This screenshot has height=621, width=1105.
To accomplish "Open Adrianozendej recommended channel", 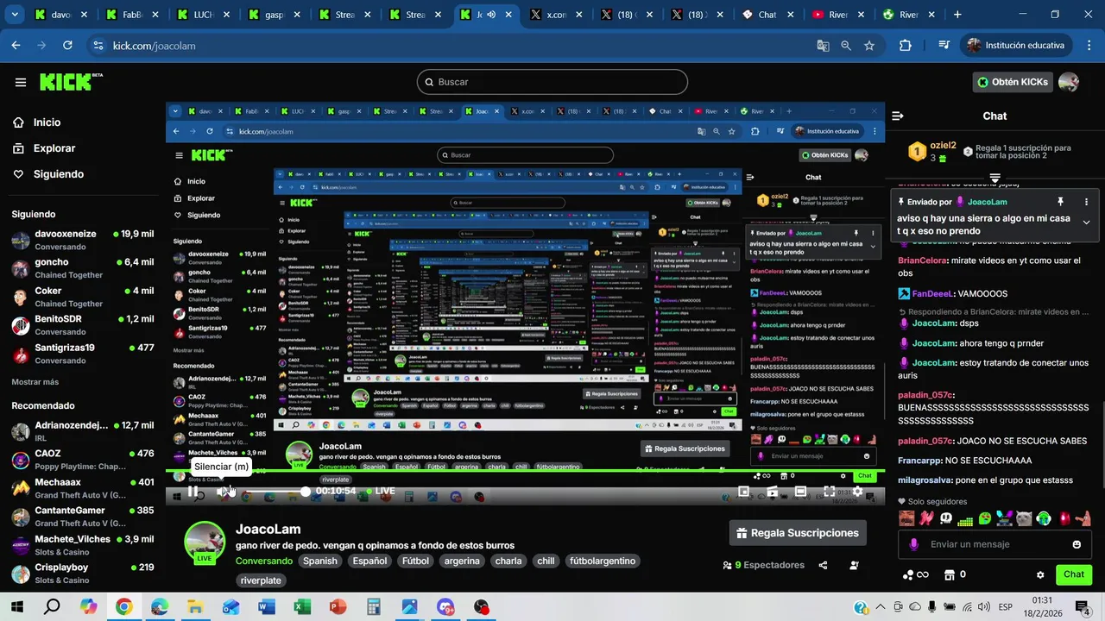I will pos(82,431).
